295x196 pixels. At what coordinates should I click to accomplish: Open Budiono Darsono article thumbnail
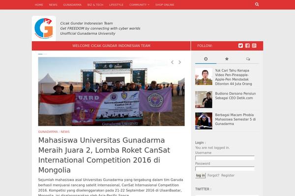pos(204,99)
